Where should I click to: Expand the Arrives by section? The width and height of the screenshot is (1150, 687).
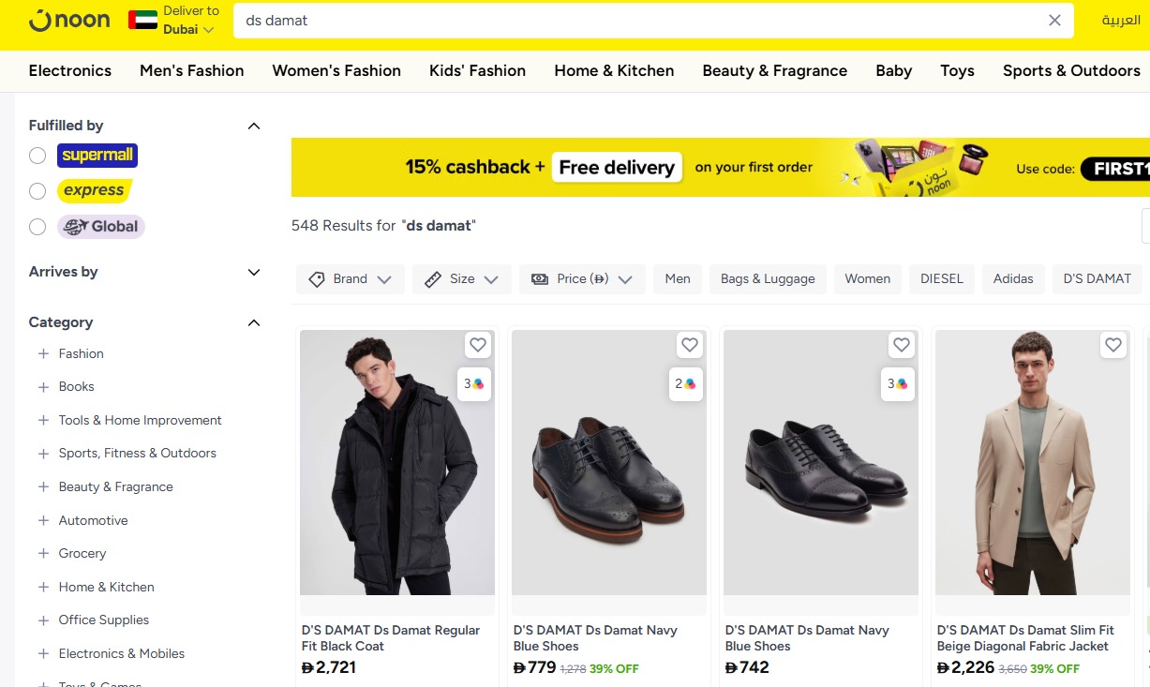tap(253, 273)
